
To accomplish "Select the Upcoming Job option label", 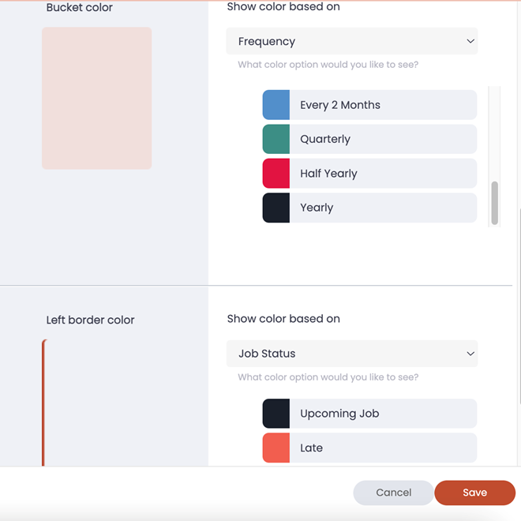I will pyautogui.click(x=339, y=414).
